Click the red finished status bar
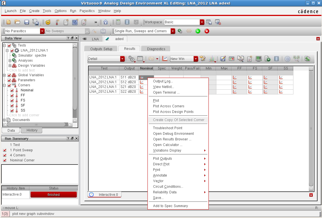The width and height of the screenshot is (322, 218). point(53,195)
